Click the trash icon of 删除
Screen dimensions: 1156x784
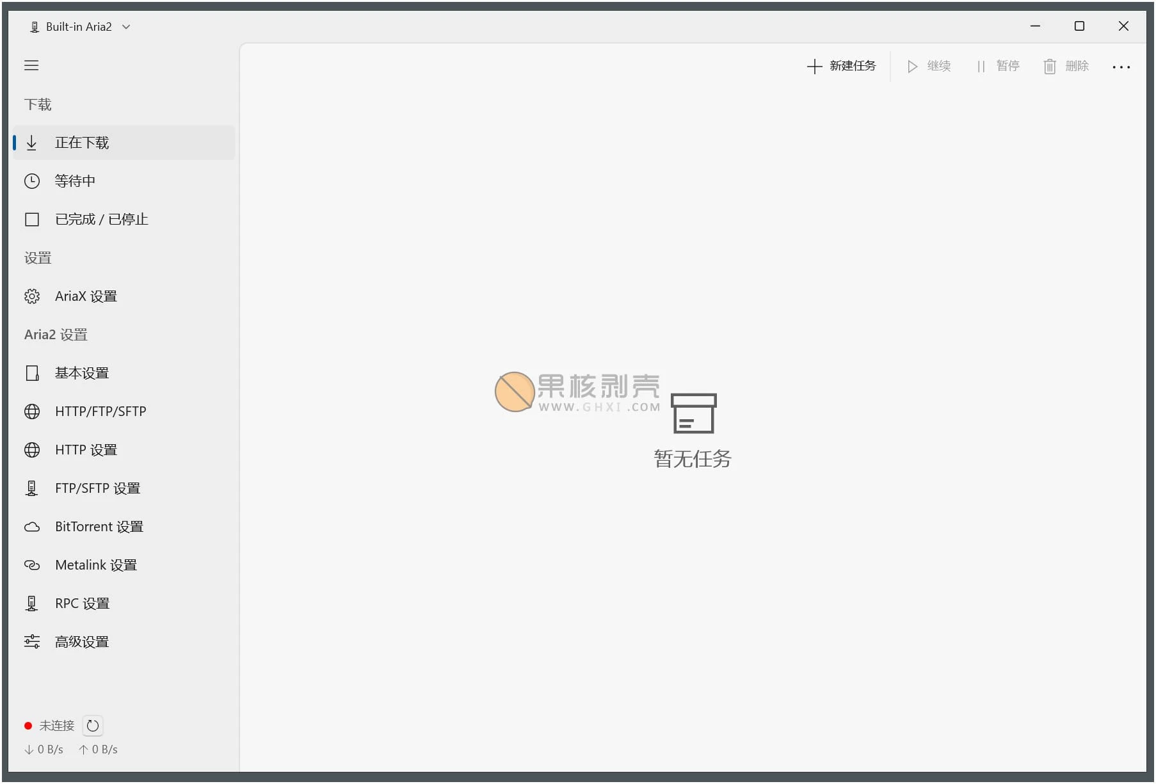pyautogui.click(x=1050, y=67)
